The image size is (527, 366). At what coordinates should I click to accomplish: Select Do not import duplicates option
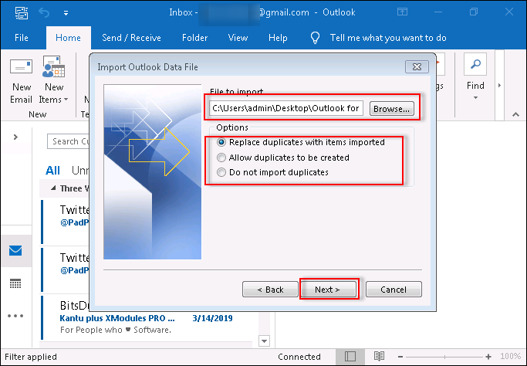tap(221, 172)
